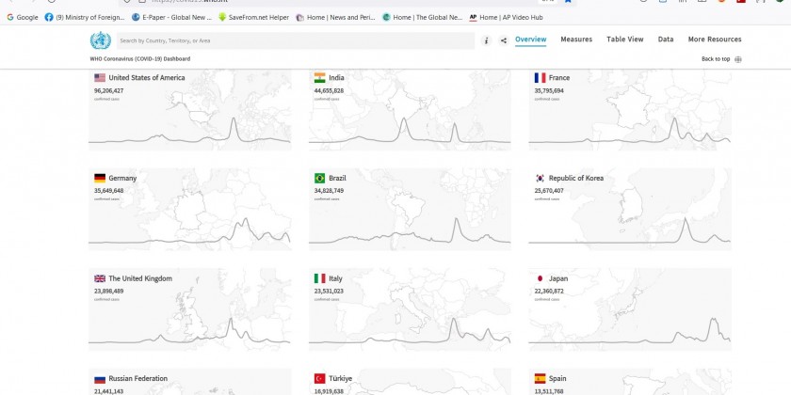Click the share icon in header

point(504,40)
